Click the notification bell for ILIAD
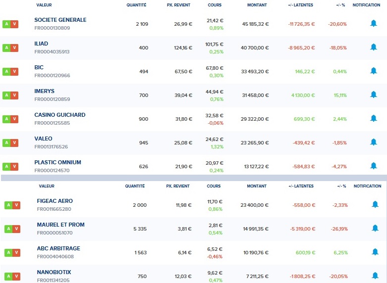387x283 pixels. (x=374, y=47)
